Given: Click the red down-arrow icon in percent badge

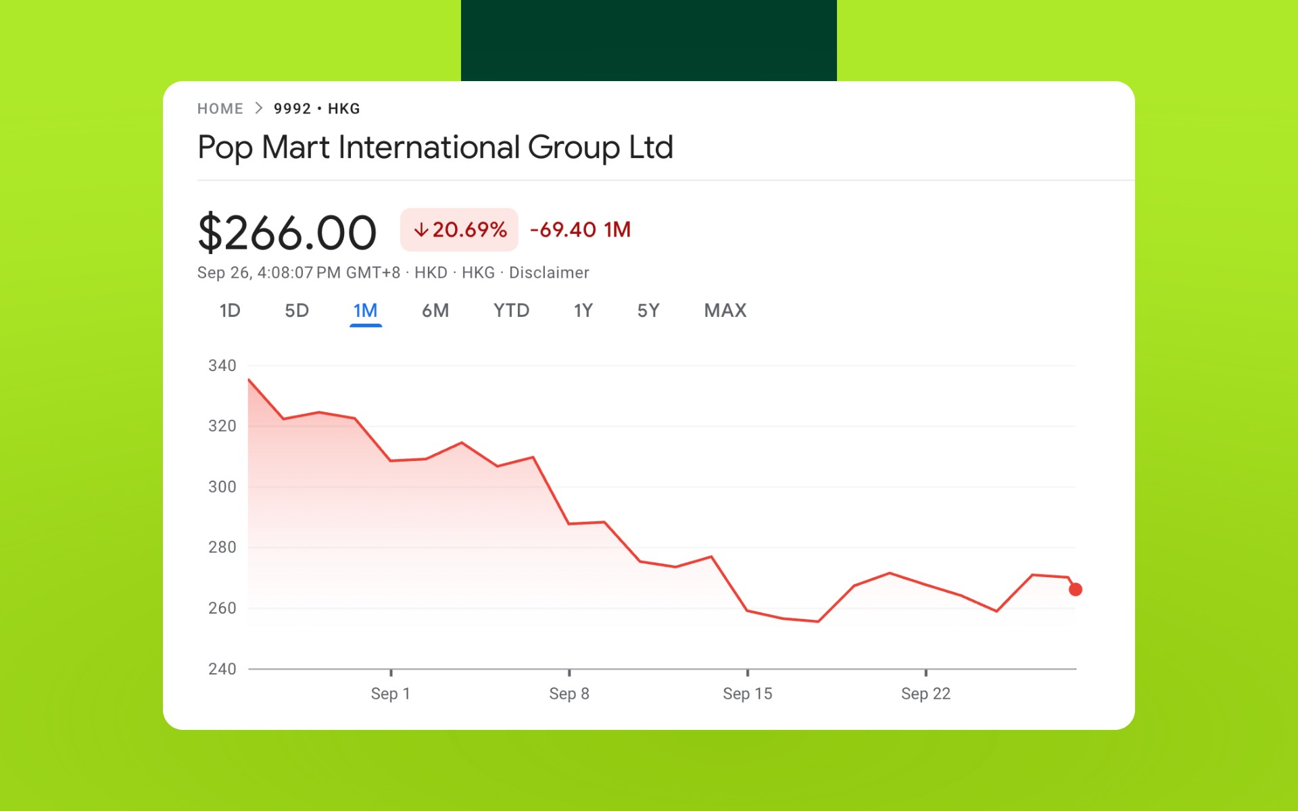Looking at the screenshot, I should (x=421, y=230).
